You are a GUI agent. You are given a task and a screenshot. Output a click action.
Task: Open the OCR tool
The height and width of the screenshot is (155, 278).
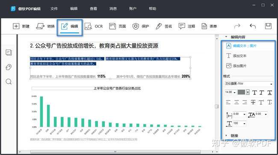(94, 26)
